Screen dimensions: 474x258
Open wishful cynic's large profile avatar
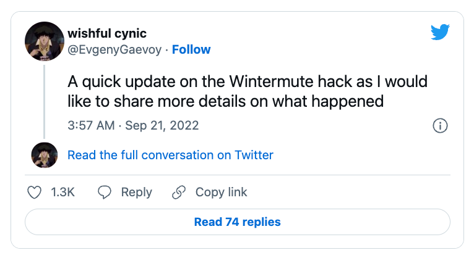point(45,41)
